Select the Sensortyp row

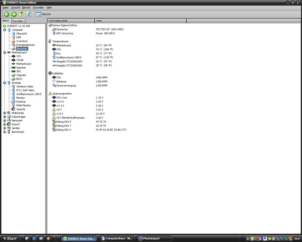point(88,29)
